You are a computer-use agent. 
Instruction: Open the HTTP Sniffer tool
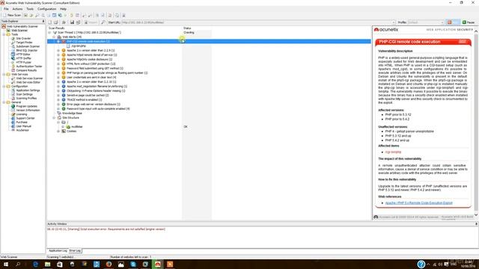pos(23,58)
